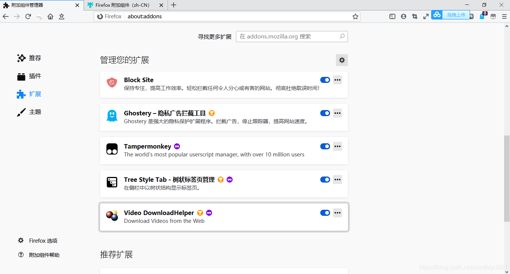Click the Video DownloadHelper balls icon
The image size is (510, 274).
pyautogui.click(x=112, y=215)
